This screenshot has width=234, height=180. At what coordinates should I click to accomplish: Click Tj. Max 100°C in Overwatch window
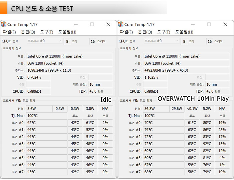tap(164, 116)
